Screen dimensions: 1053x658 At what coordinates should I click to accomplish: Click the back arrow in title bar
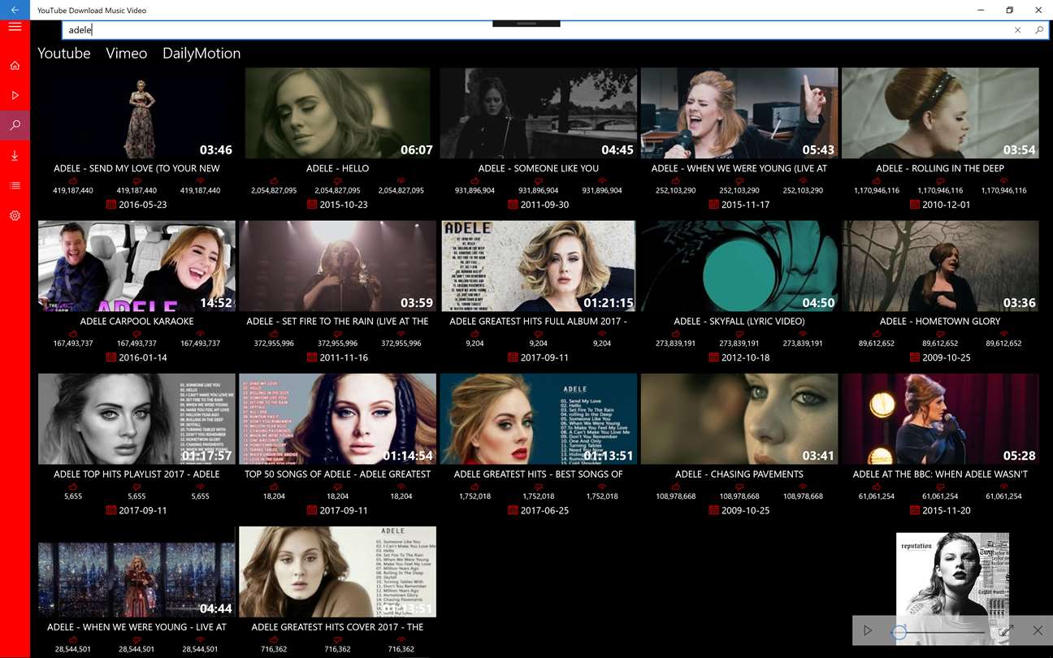click(x=15, y=10)
